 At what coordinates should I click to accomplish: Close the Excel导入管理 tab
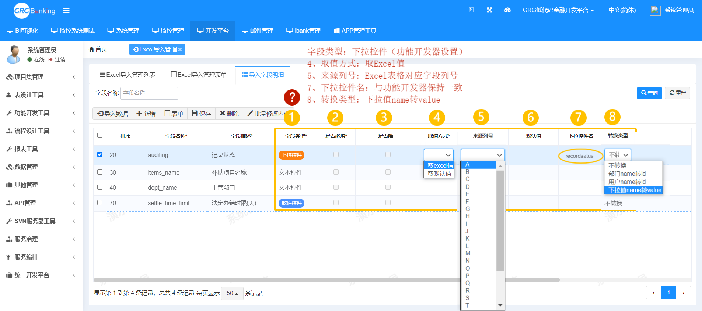(x=180, y=50)
